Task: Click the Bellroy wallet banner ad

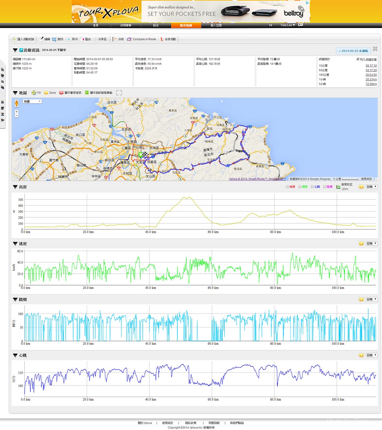Action: pyautogui.click(x=226, y=11)
